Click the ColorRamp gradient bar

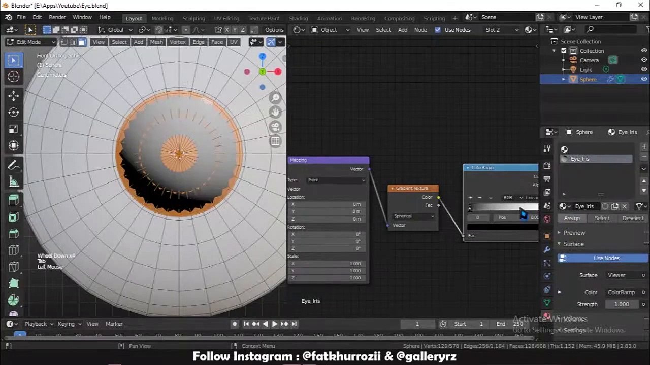[503, 207]
